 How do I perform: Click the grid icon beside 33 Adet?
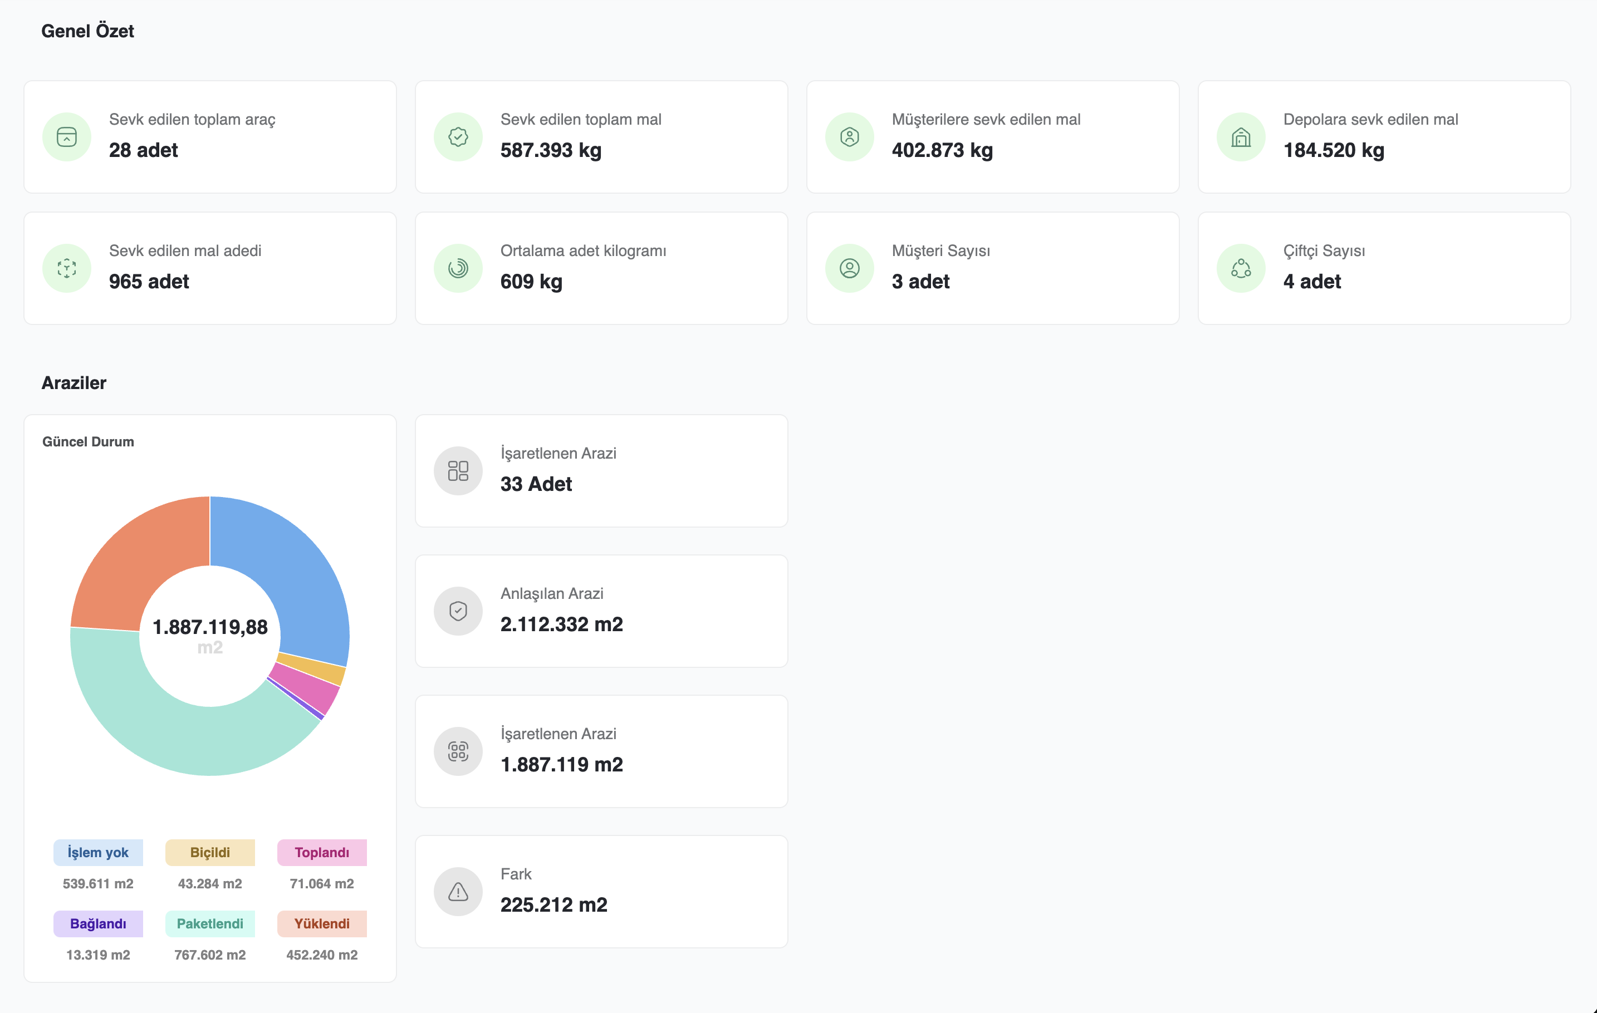coord(458,471)
